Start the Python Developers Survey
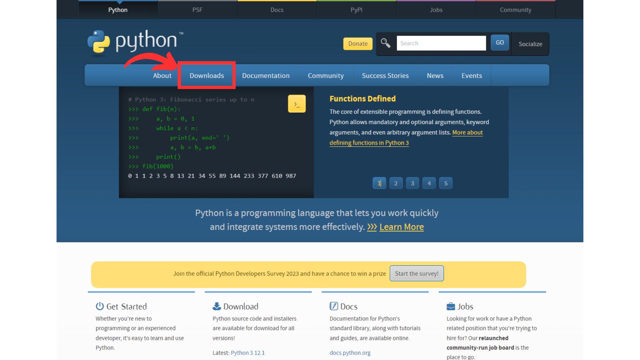 pos(416,273)
